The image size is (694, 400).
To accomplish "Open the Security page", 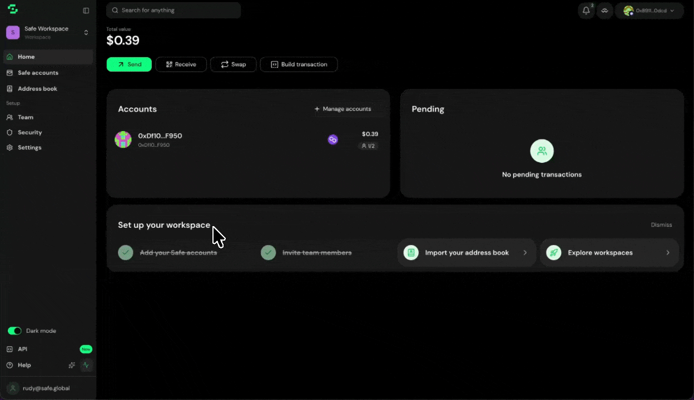I will (48, 132).
